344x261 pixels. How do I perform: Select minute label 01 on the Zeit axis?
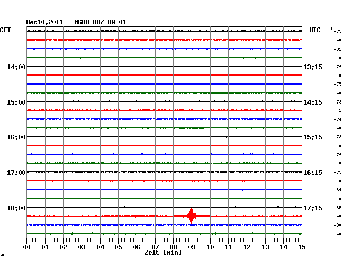click(45, 247)
